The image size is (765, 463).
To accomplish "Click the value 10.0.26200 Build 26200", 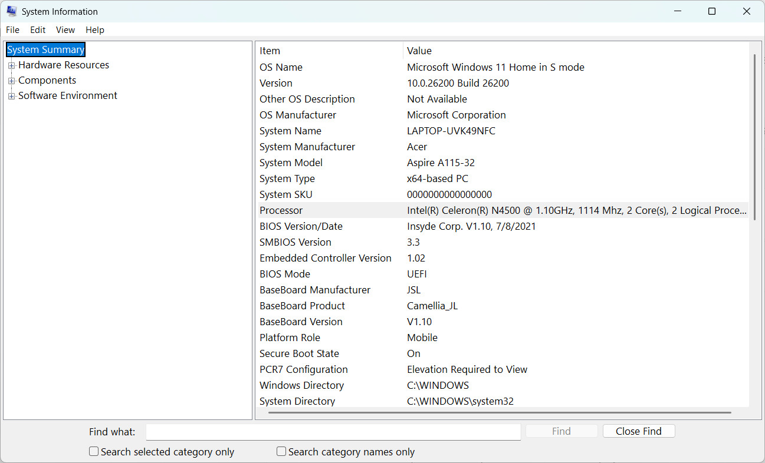I will click(458, 83).
